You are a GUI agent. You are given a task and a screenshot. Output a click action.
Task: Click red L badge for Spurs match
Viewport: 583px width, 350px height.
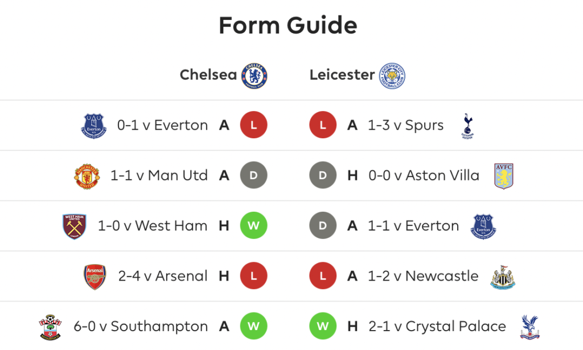pos(323,125)
